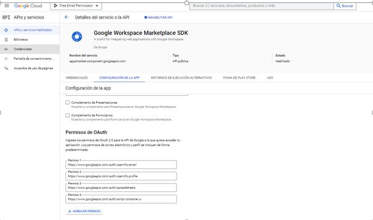This screenshot has width=373, height=220.
Task: Switch to the USO tab
Action: click(x=270, y=77)
